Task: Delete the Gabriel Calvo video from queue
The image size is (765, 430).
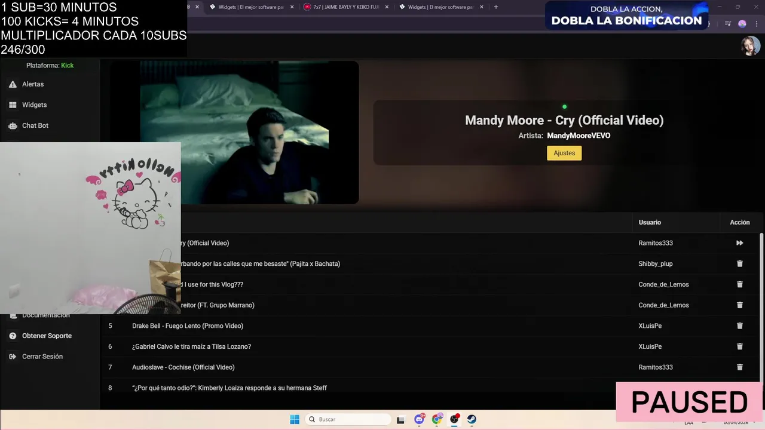Action: [x=739, y=346]
